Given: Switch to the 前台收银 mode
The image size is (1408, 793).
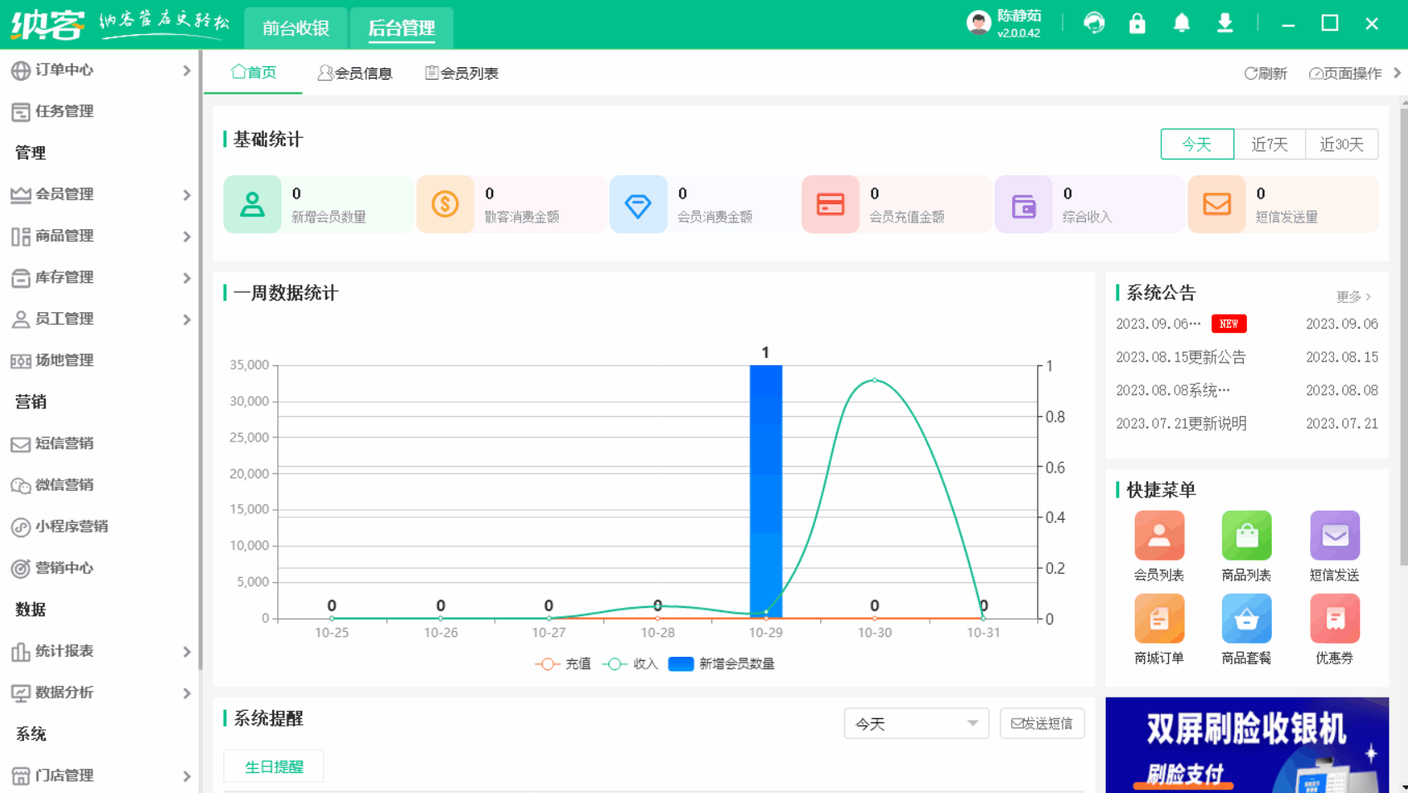Looking at the screenshot, I should click(x=295, y=27).
